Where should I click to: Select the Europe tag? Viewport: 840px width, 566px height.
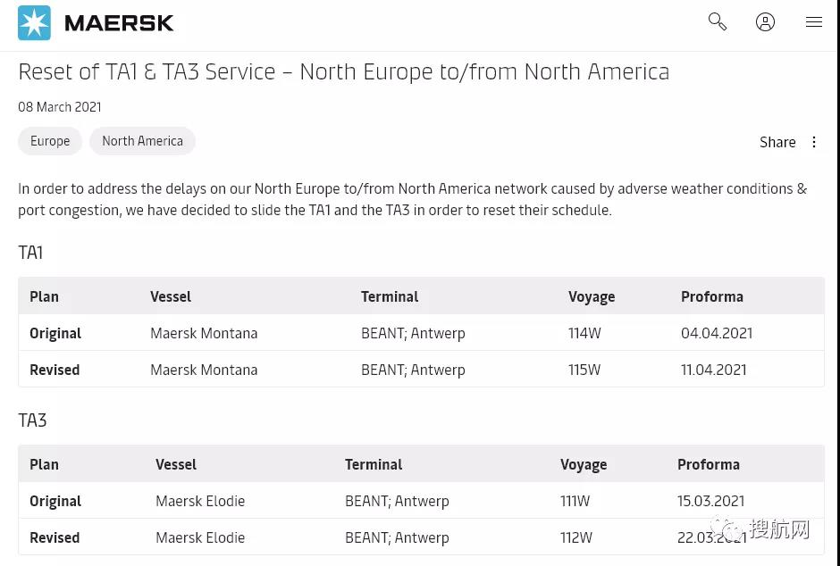pos(50,141)
